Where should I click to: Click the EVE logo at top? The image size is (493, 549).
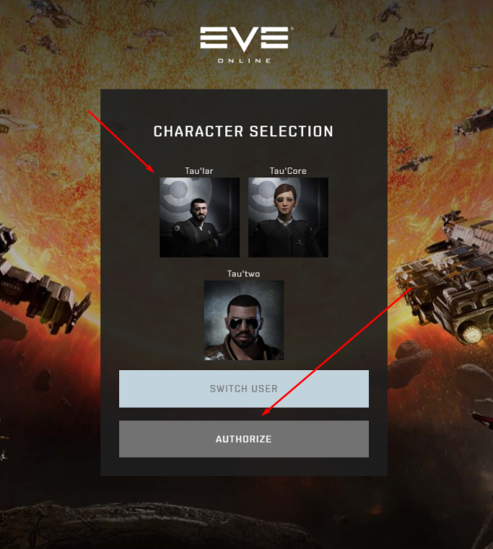click(x=245, y=39)
